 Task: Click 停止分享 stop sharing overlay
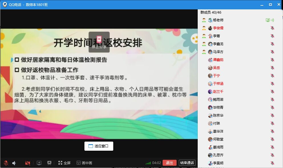click(99, 42)
